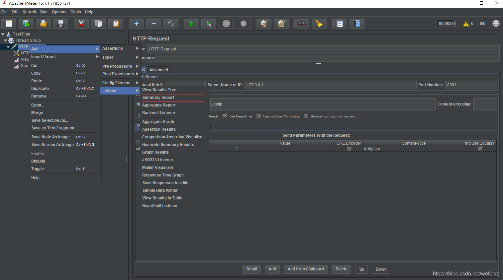
Task: Select the Test Plan flask icon
Action: [x=9, y=34]
